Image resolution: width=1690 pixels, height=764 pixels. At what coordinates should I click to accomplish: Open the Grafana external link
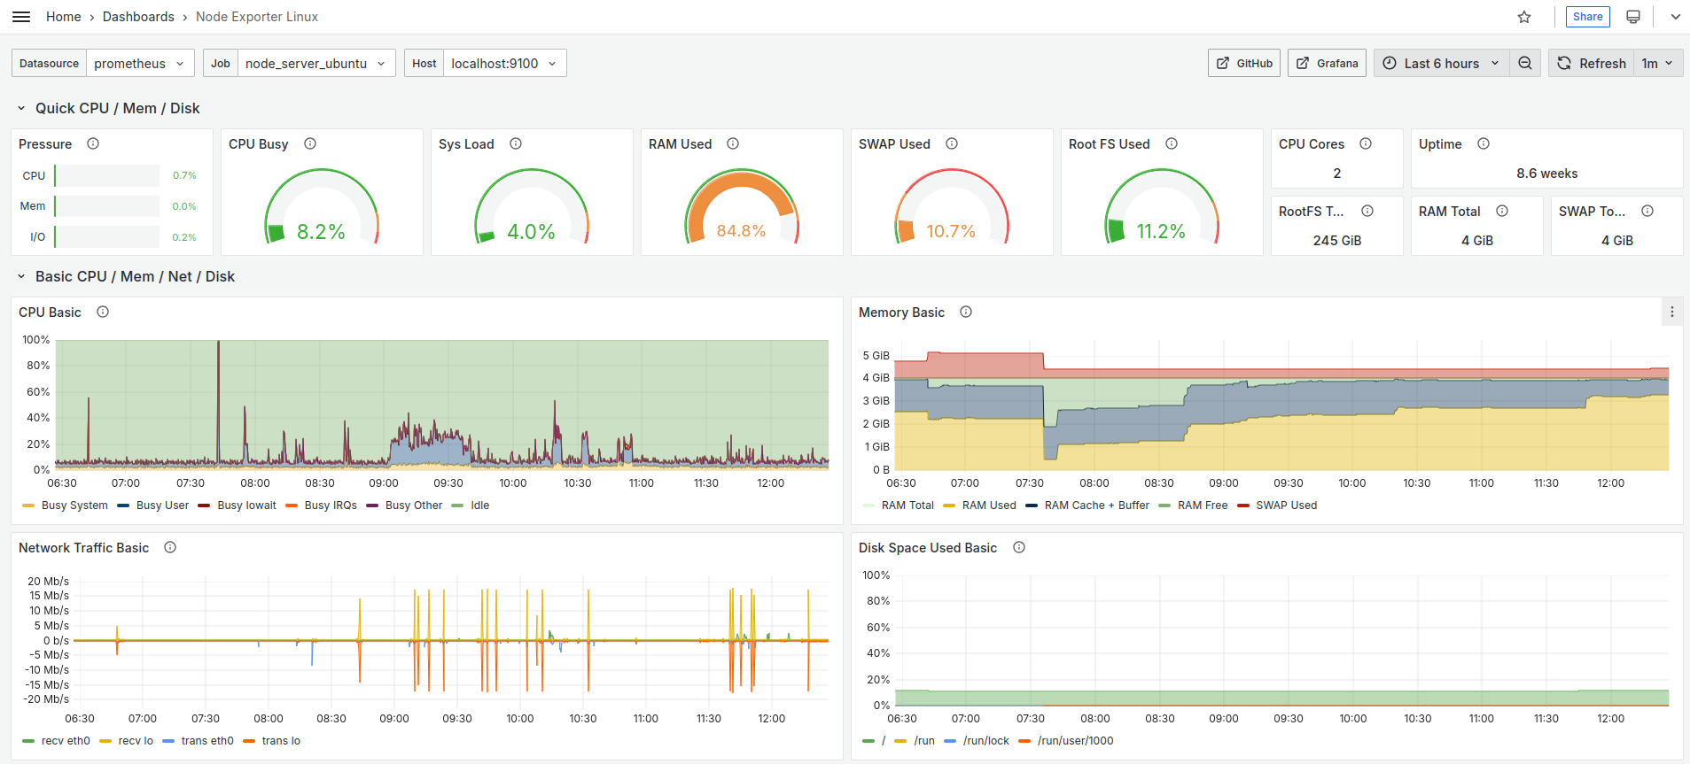[x=1327, y=63]
